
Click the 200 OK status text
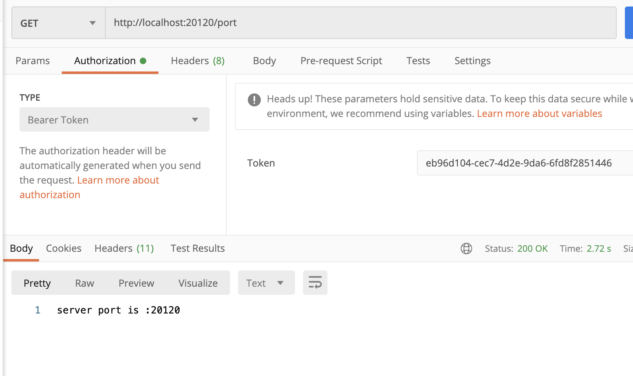(532, 248)
